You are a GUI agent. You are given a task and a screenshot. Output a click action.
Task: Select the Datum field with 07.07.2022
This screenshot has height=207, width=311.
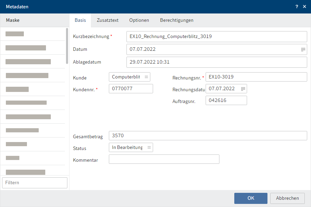click(x=217, y=49)
